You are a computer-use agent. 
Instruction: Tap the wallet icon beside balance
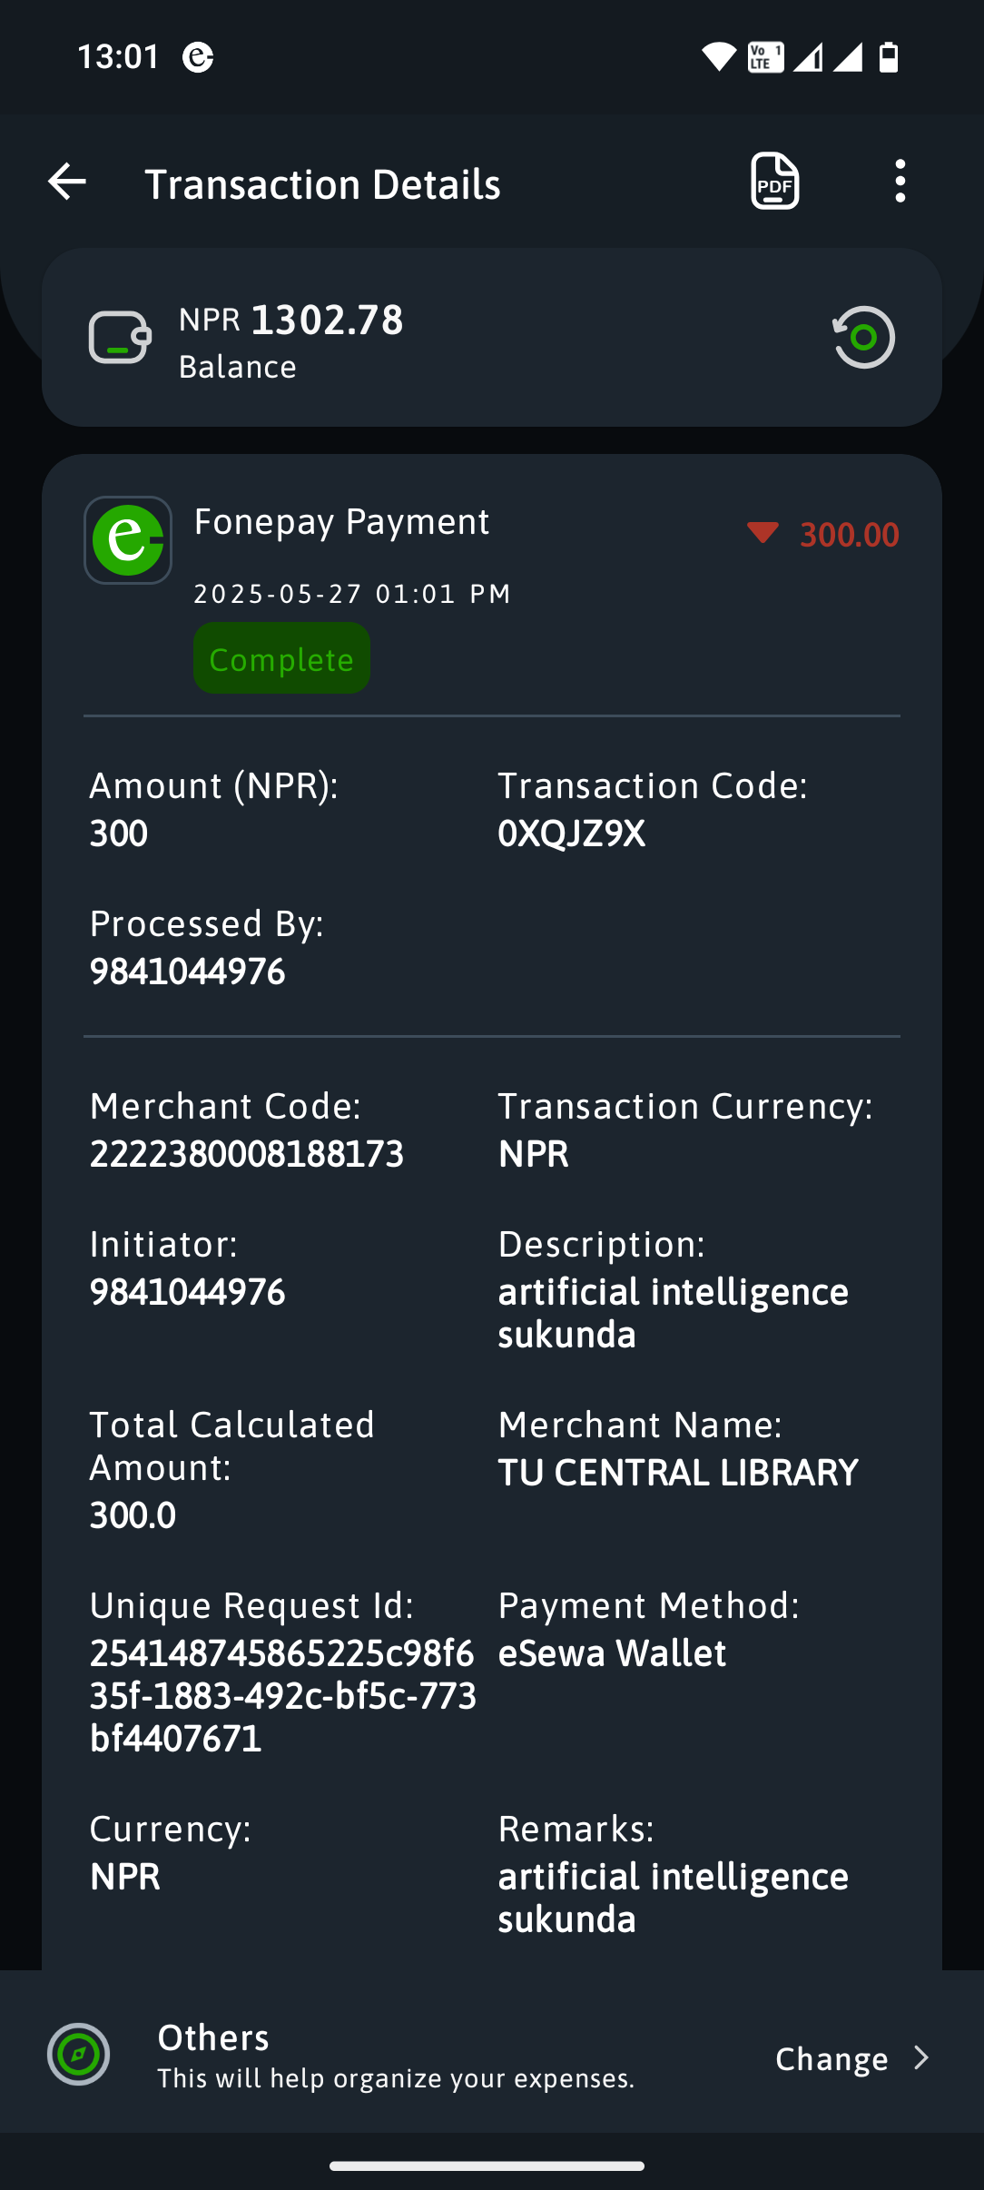120,338
